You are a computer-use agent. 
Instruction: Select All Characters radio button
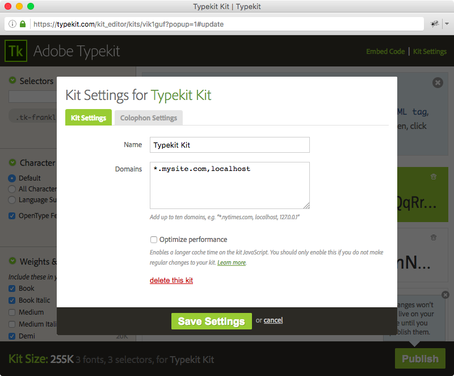coord(12,189)
